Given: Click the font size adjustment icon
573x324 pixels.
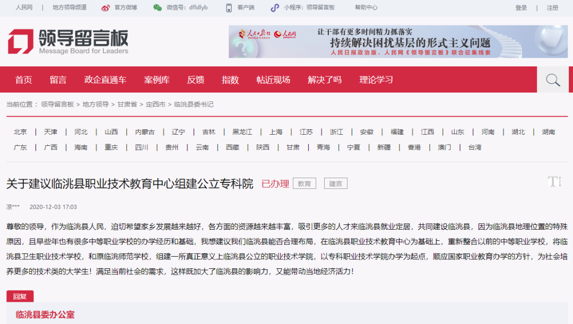Looking at the screenshot, I should 554,182.
